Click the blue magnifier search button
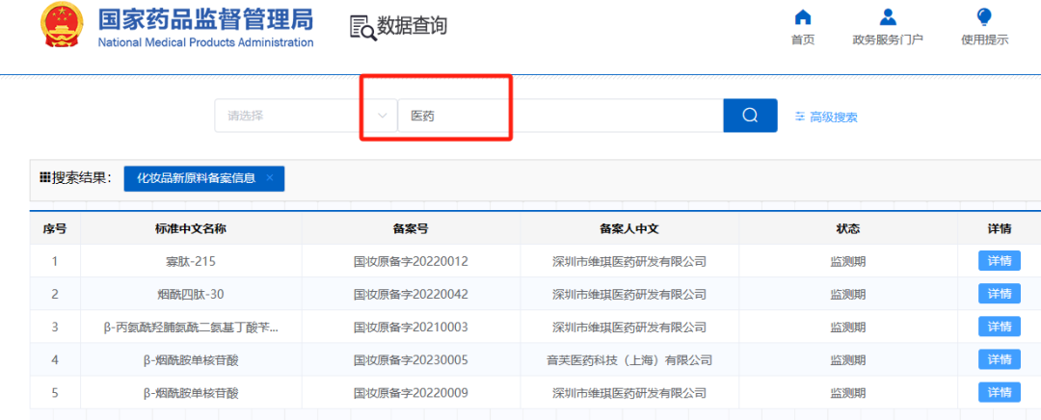 point(750,116)
